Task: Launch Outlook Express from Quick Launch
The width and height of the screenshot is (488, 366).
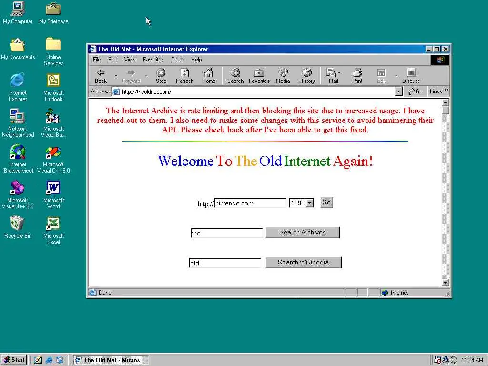Action: [60, 360]
